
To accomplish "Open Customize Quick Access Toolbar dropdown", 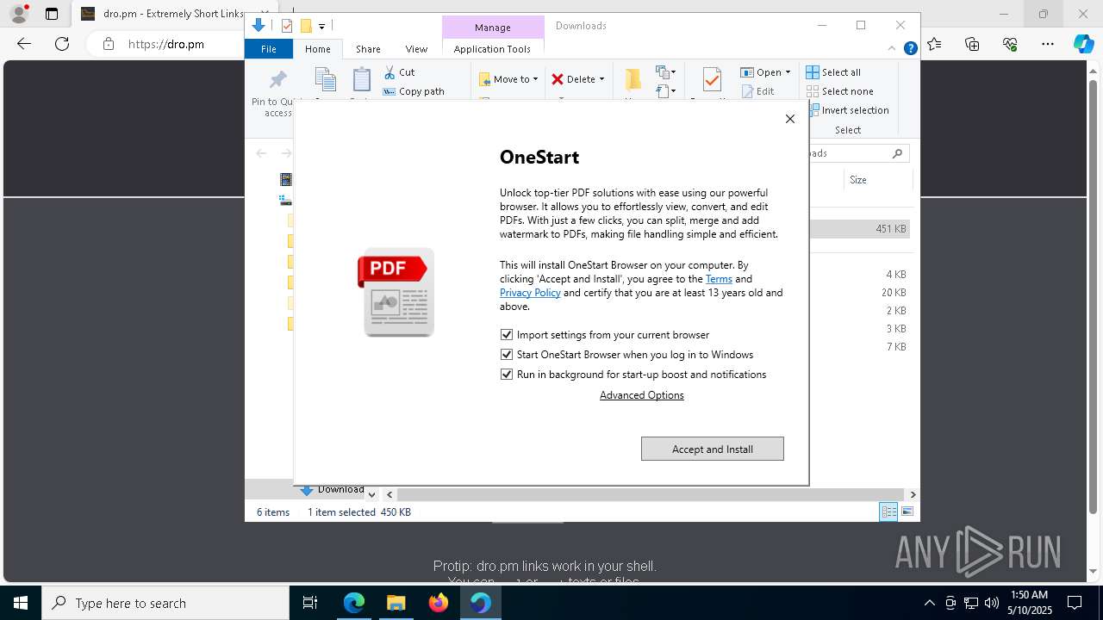I will (x=321, y=27).
